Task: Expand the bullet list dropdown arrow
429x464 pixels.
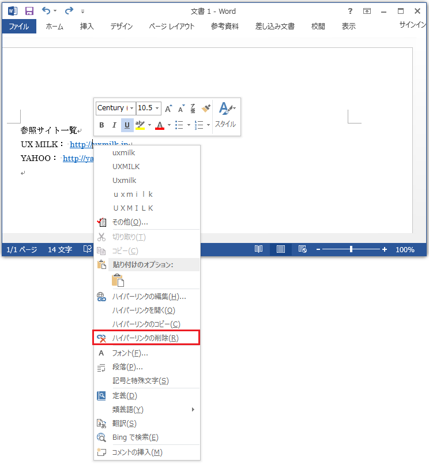Action: tap(189, 125)
